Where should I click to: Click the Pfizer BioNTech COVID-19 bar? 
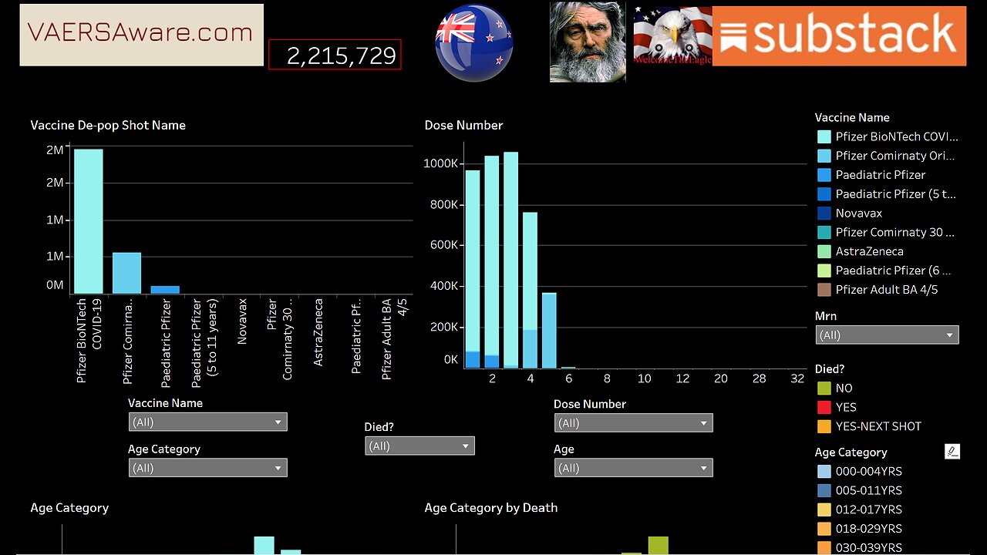88,221
